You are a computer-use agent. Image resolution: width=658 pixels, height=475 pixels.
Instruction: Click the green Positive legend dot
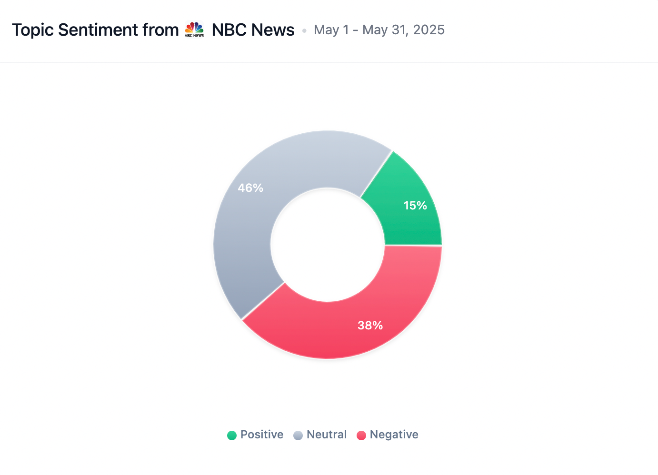[x=232, y=435]
